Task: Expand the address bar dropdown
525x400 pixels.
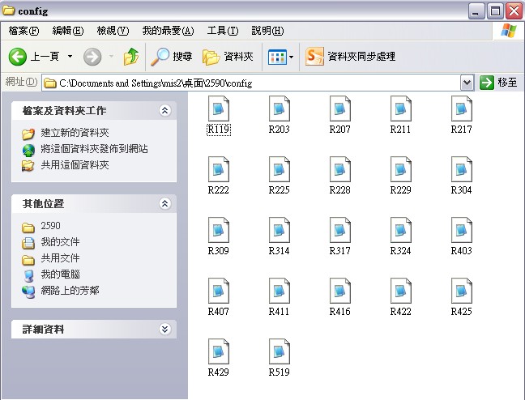Action: click(467, 83)
